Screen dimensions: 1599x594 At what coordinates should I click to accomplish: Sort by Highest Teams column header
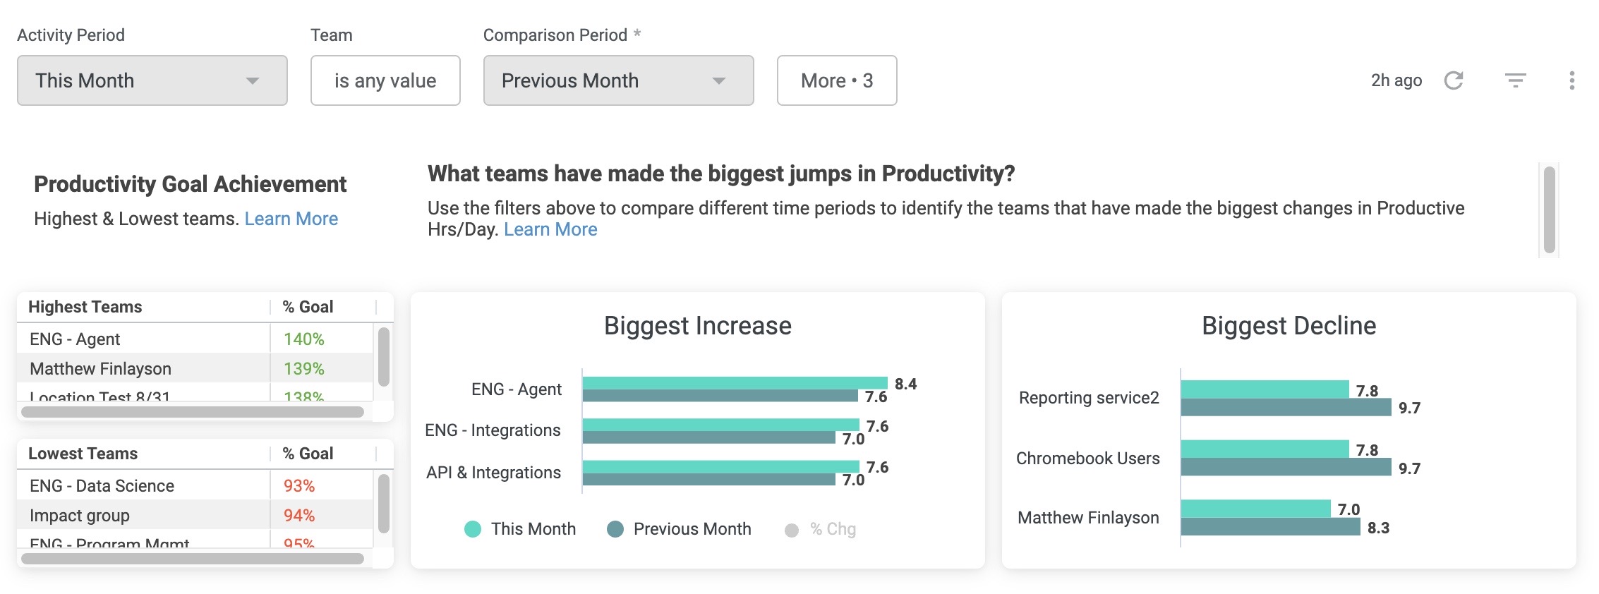tap(85, 307)
